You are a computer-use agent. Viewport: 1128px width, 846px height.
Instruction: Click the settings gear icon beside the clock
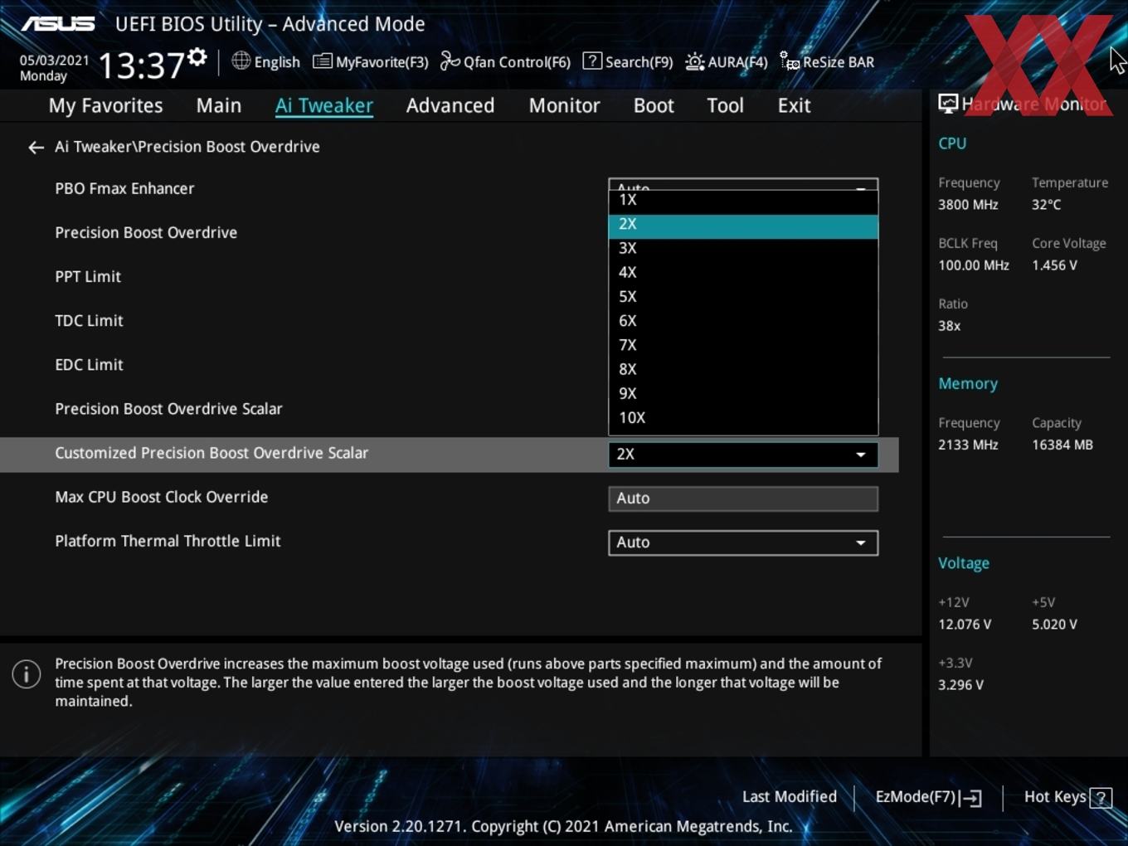197,57
